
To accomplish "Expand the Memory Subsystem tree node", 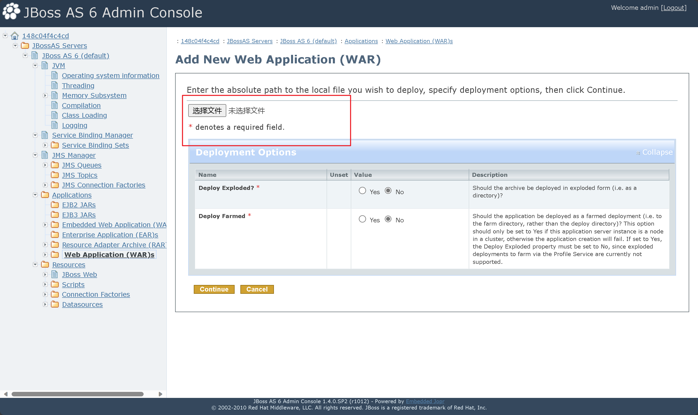I will pos(45,96).
